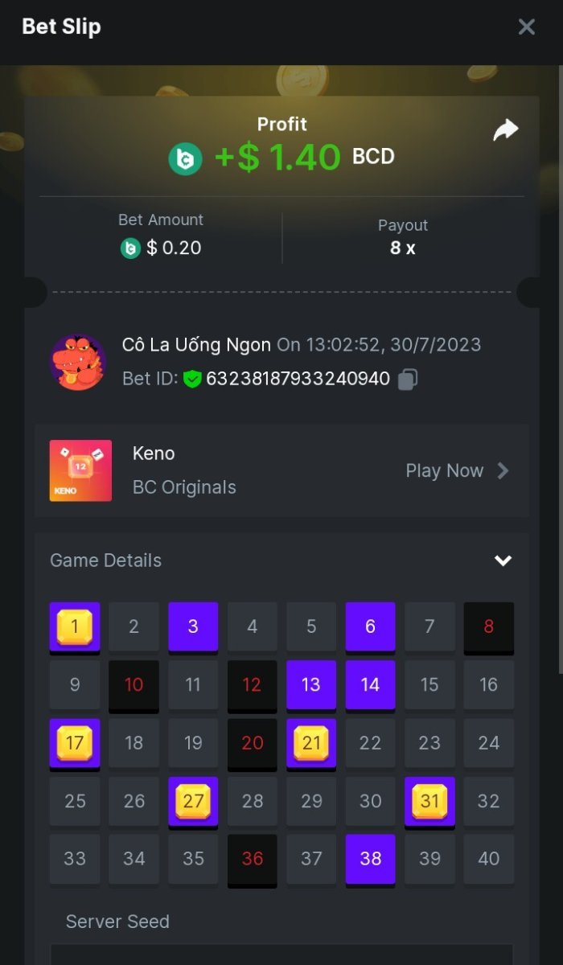Image resolution: width=563 pixels, height=965 pixels.
Task: Click the Server Seed field
Action: click(281, 955)
